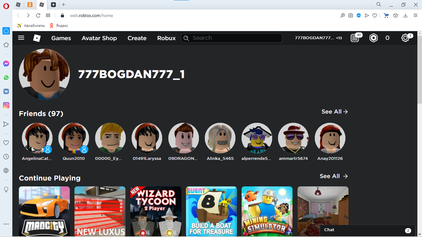Select Create in the Roblox navbar
Image resolution: width=422 pixels, height=237 pixels.
coord(137,38)
